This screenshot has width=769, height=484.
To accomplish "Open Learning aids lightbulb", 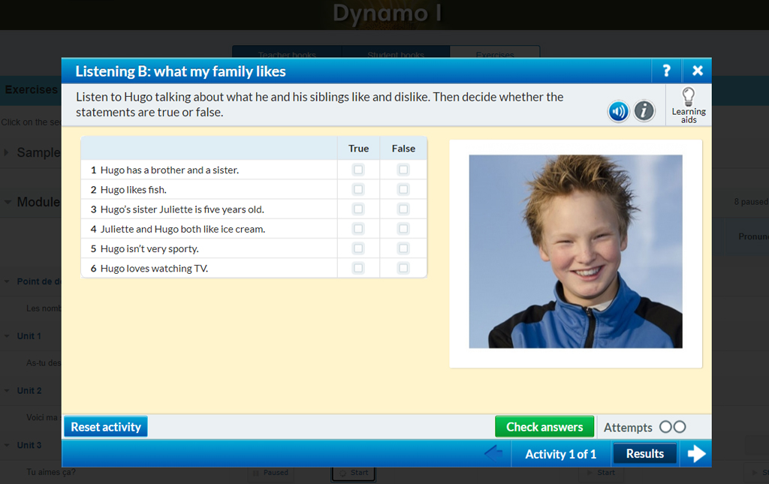I will (x=688, y=104).
